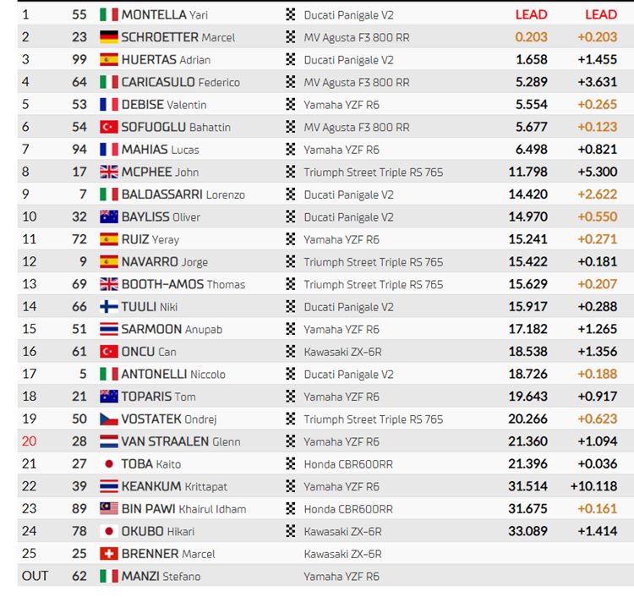Click the Swiss flag next to Brenner
Viewport: 634px width, 597px height.
point(109,554)
